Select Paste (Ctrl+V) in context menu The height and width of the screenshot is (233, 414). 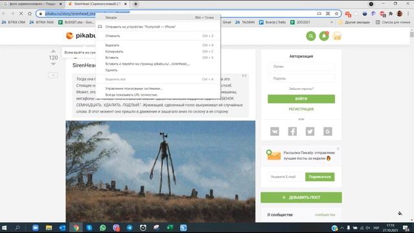(x=158, y=58)
